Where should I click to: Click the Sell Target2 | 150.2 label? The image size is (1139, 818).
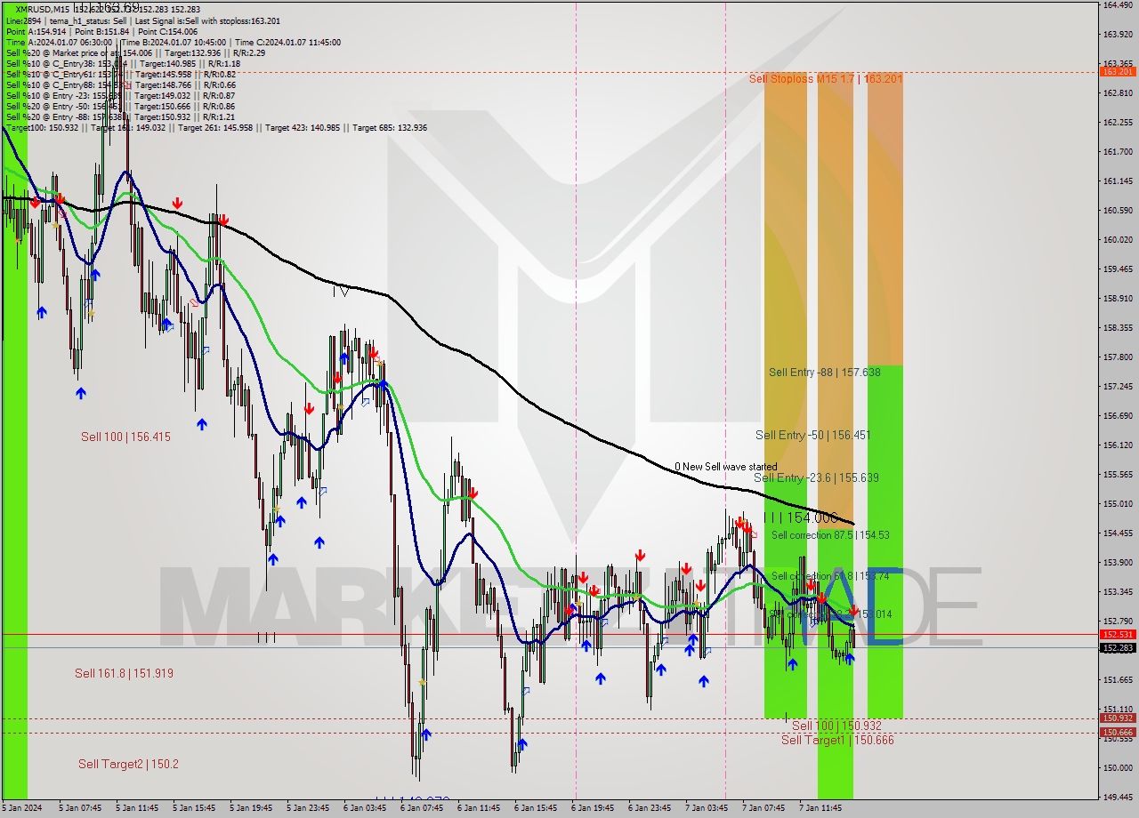pos(128,764)
